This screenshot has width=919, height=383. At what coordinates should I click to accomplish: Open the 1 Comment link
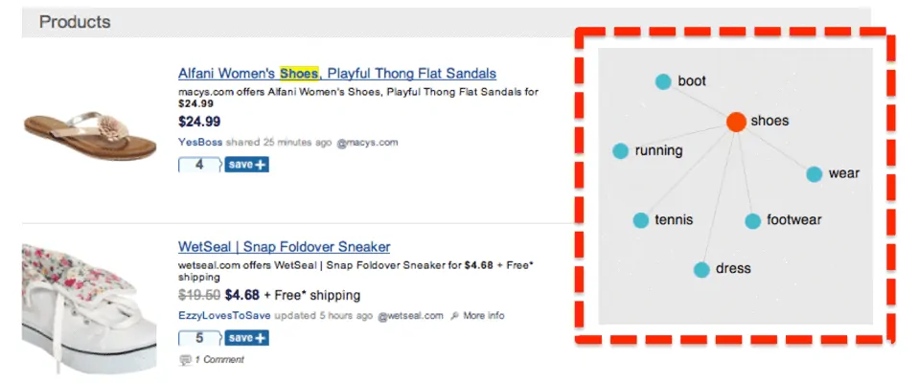click(219, 360)
